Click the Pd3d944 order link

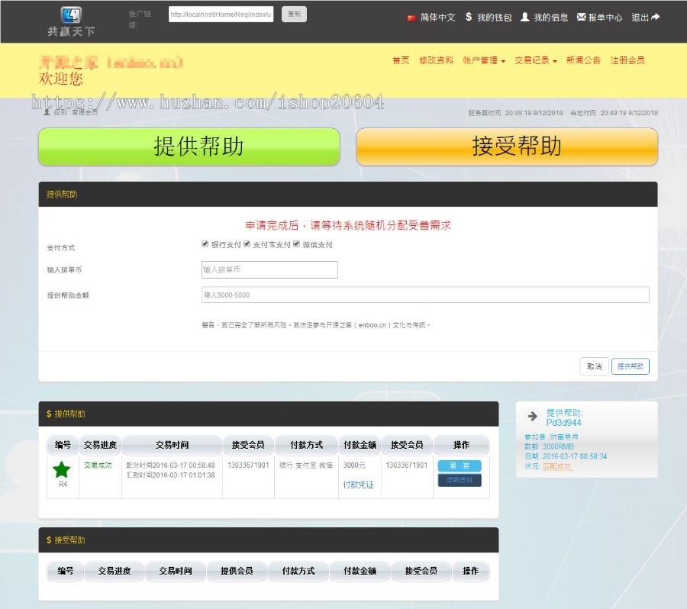pyautogui.click(x=563, y=423)
